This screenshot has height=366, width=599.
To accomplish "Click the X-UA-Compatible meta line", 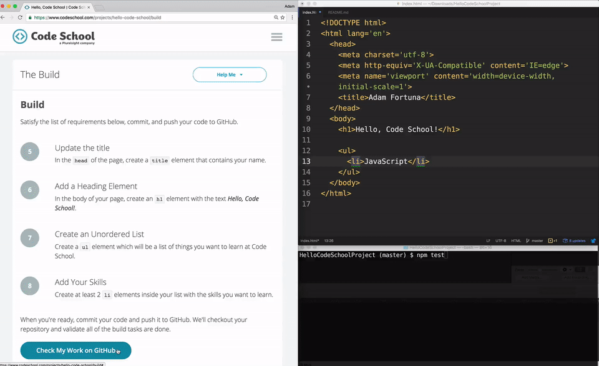I will [453, 66].
